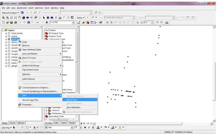Click the Paste icon

(x=29, y=22)
